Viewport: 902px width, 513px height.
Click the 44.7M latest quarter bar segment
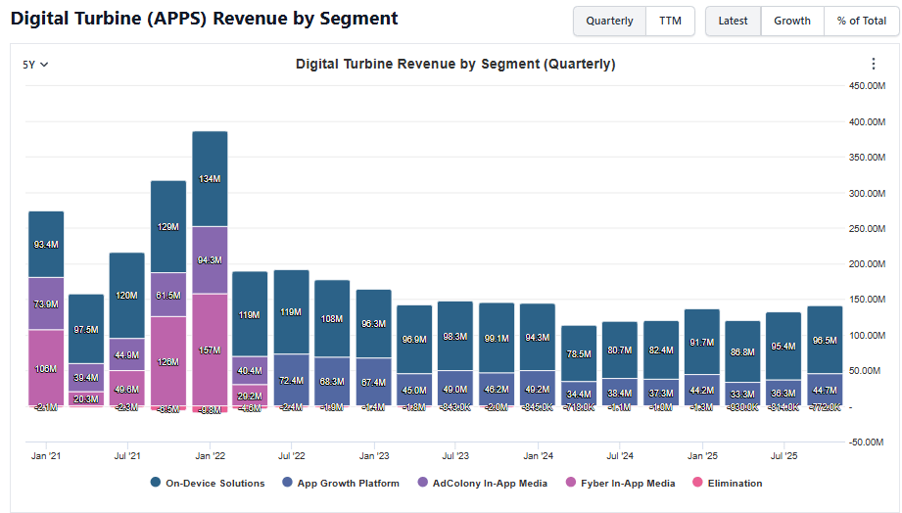[825, 390]
